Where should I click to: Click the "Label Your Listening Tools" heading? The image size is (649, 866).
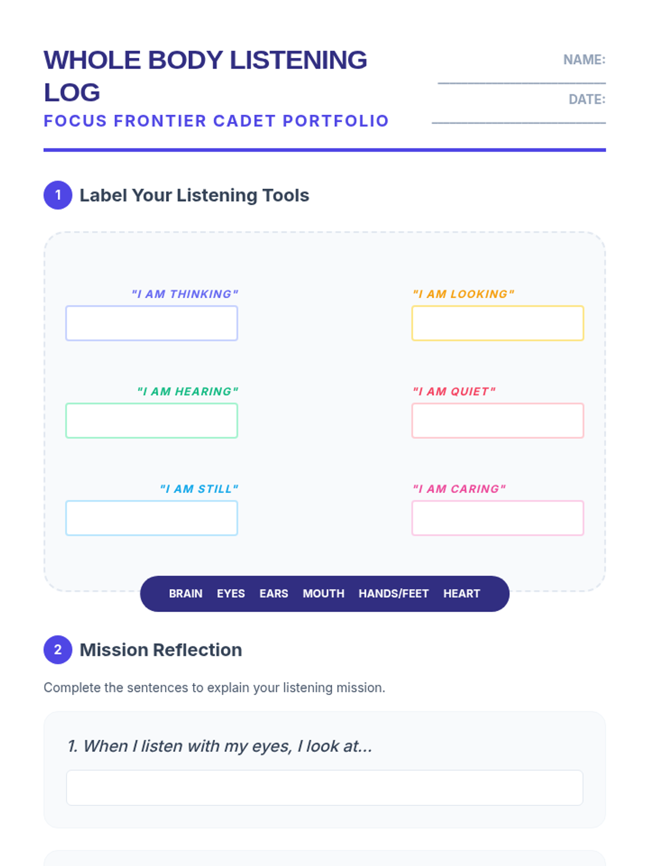click(x=194, y=195)
